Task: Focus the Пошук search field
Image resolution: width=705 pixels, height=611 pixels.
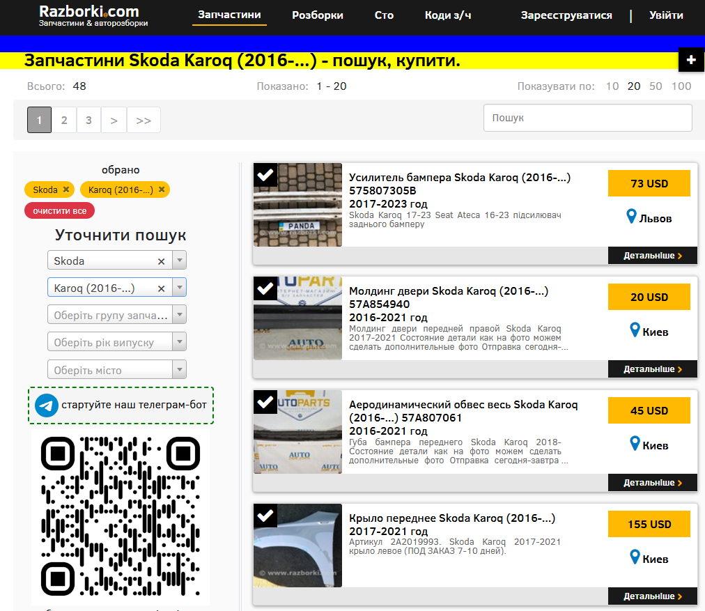Action: (x=588, y=118)
